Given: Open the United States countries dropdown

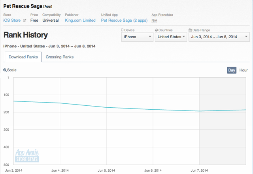Looking at the screenshot, I should tap(171, 37).
